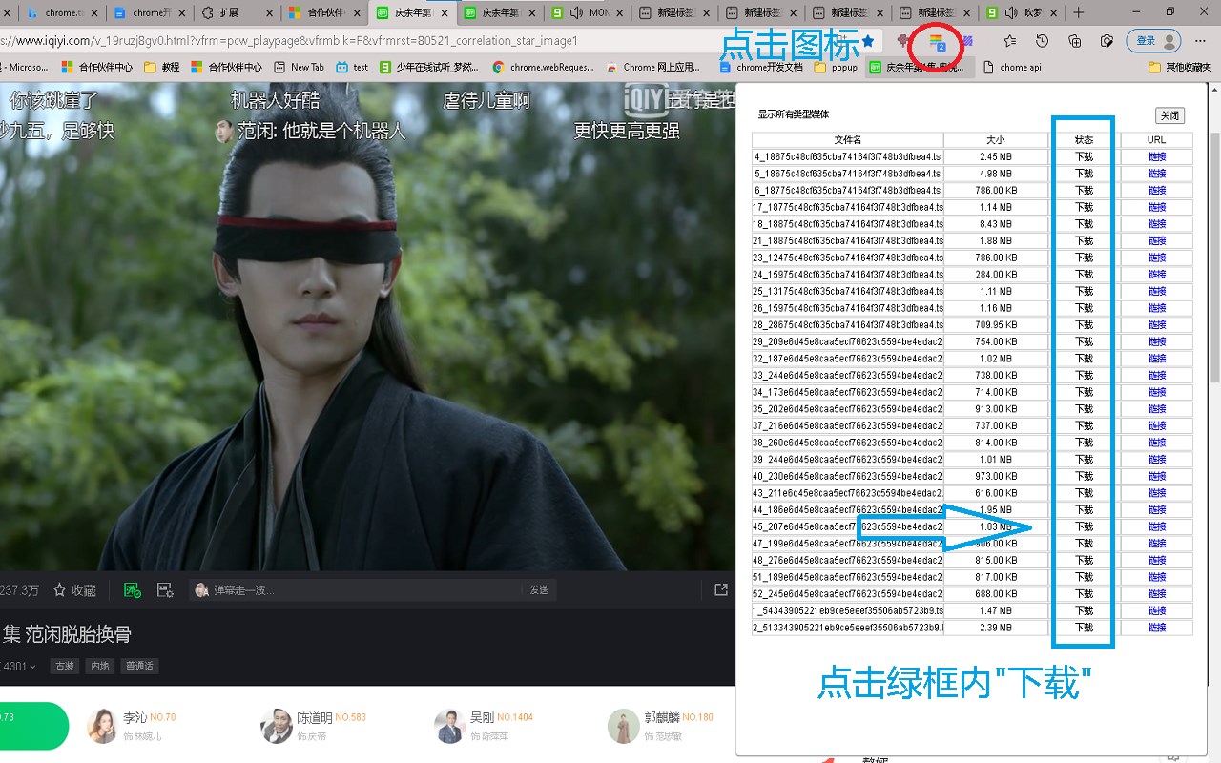Screen dimensions: 1221x763
Task: Click 下载 for the 2.45 MB file
Action: 1085,156
